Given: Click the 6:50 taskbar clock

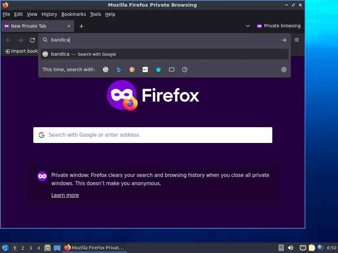Looking at the screenshot, I should [331, 248].
